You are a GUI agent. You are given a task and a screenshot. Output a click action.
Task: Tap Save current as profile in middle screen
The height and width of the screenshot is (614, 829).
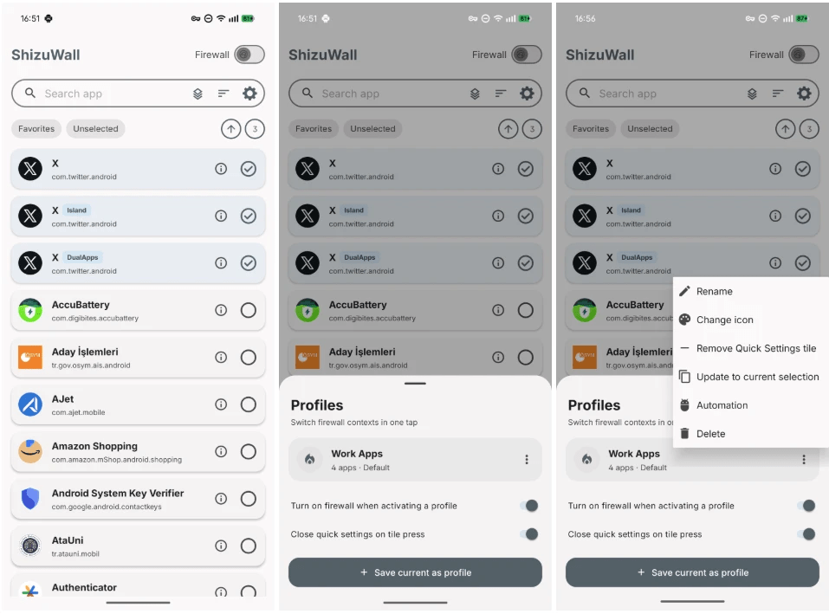pyautogui.click(x=415, y=572)
